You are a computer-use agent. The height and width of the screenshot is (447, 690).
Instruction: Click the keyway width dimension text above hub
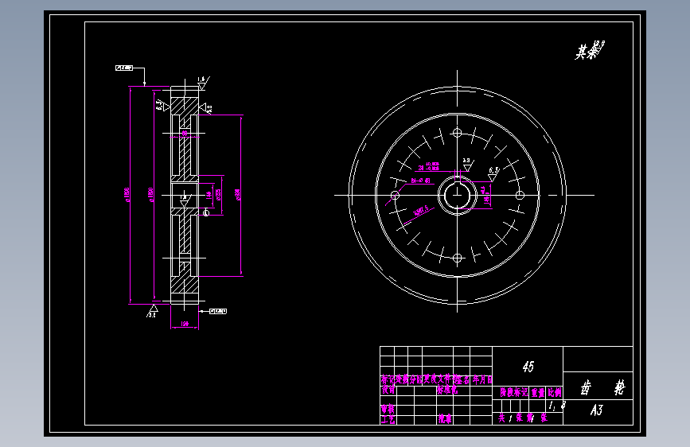[x=429, y=166]
